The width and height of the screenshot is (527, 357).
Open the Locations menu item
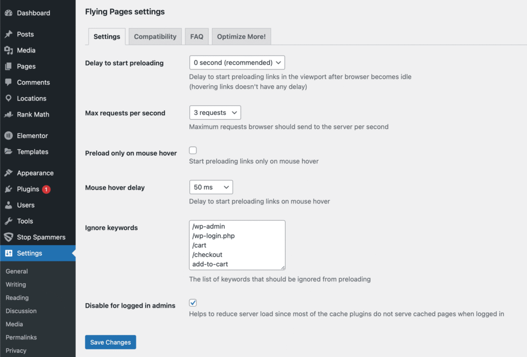(x=38, y=98)
